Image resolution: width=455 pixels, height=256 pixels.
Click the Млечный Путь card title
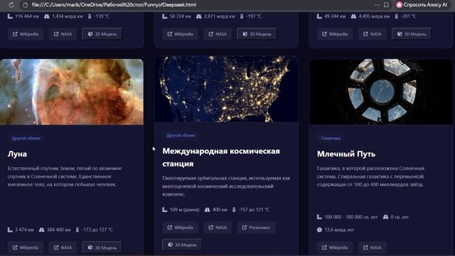346,154
